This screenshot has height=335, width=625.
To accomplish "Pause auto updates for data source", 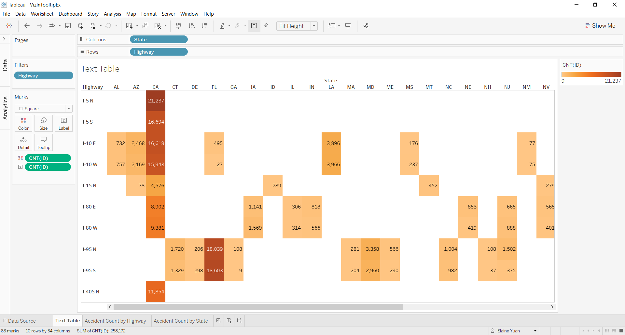I will point(93,26).
